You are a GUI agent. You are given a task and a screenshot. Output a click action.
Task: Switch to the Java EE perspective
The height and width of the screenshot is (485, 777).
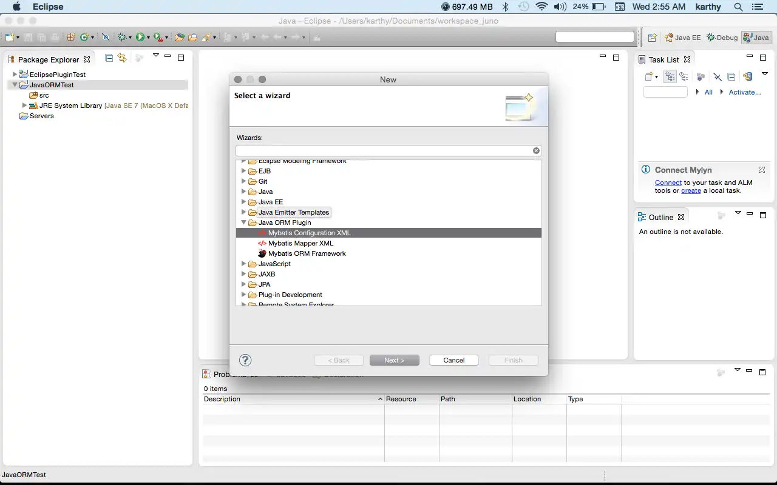pos(682,38)
